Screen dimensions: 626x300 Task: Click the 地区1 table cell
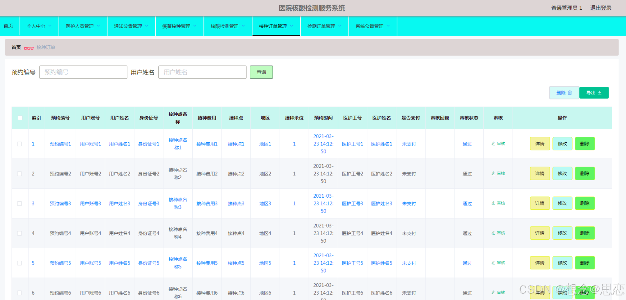click(x=265, y=144)
